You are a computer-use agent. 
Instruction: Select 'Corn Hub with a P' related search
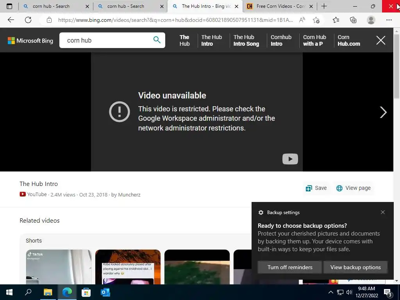click(314, 40)
